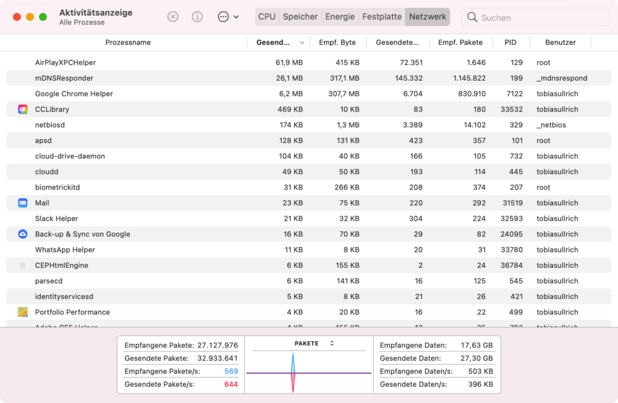Viewport: 618px width, 403px height.
Task: Click Empfangene Daten/s 503 KB value
Action: point(480,371)
